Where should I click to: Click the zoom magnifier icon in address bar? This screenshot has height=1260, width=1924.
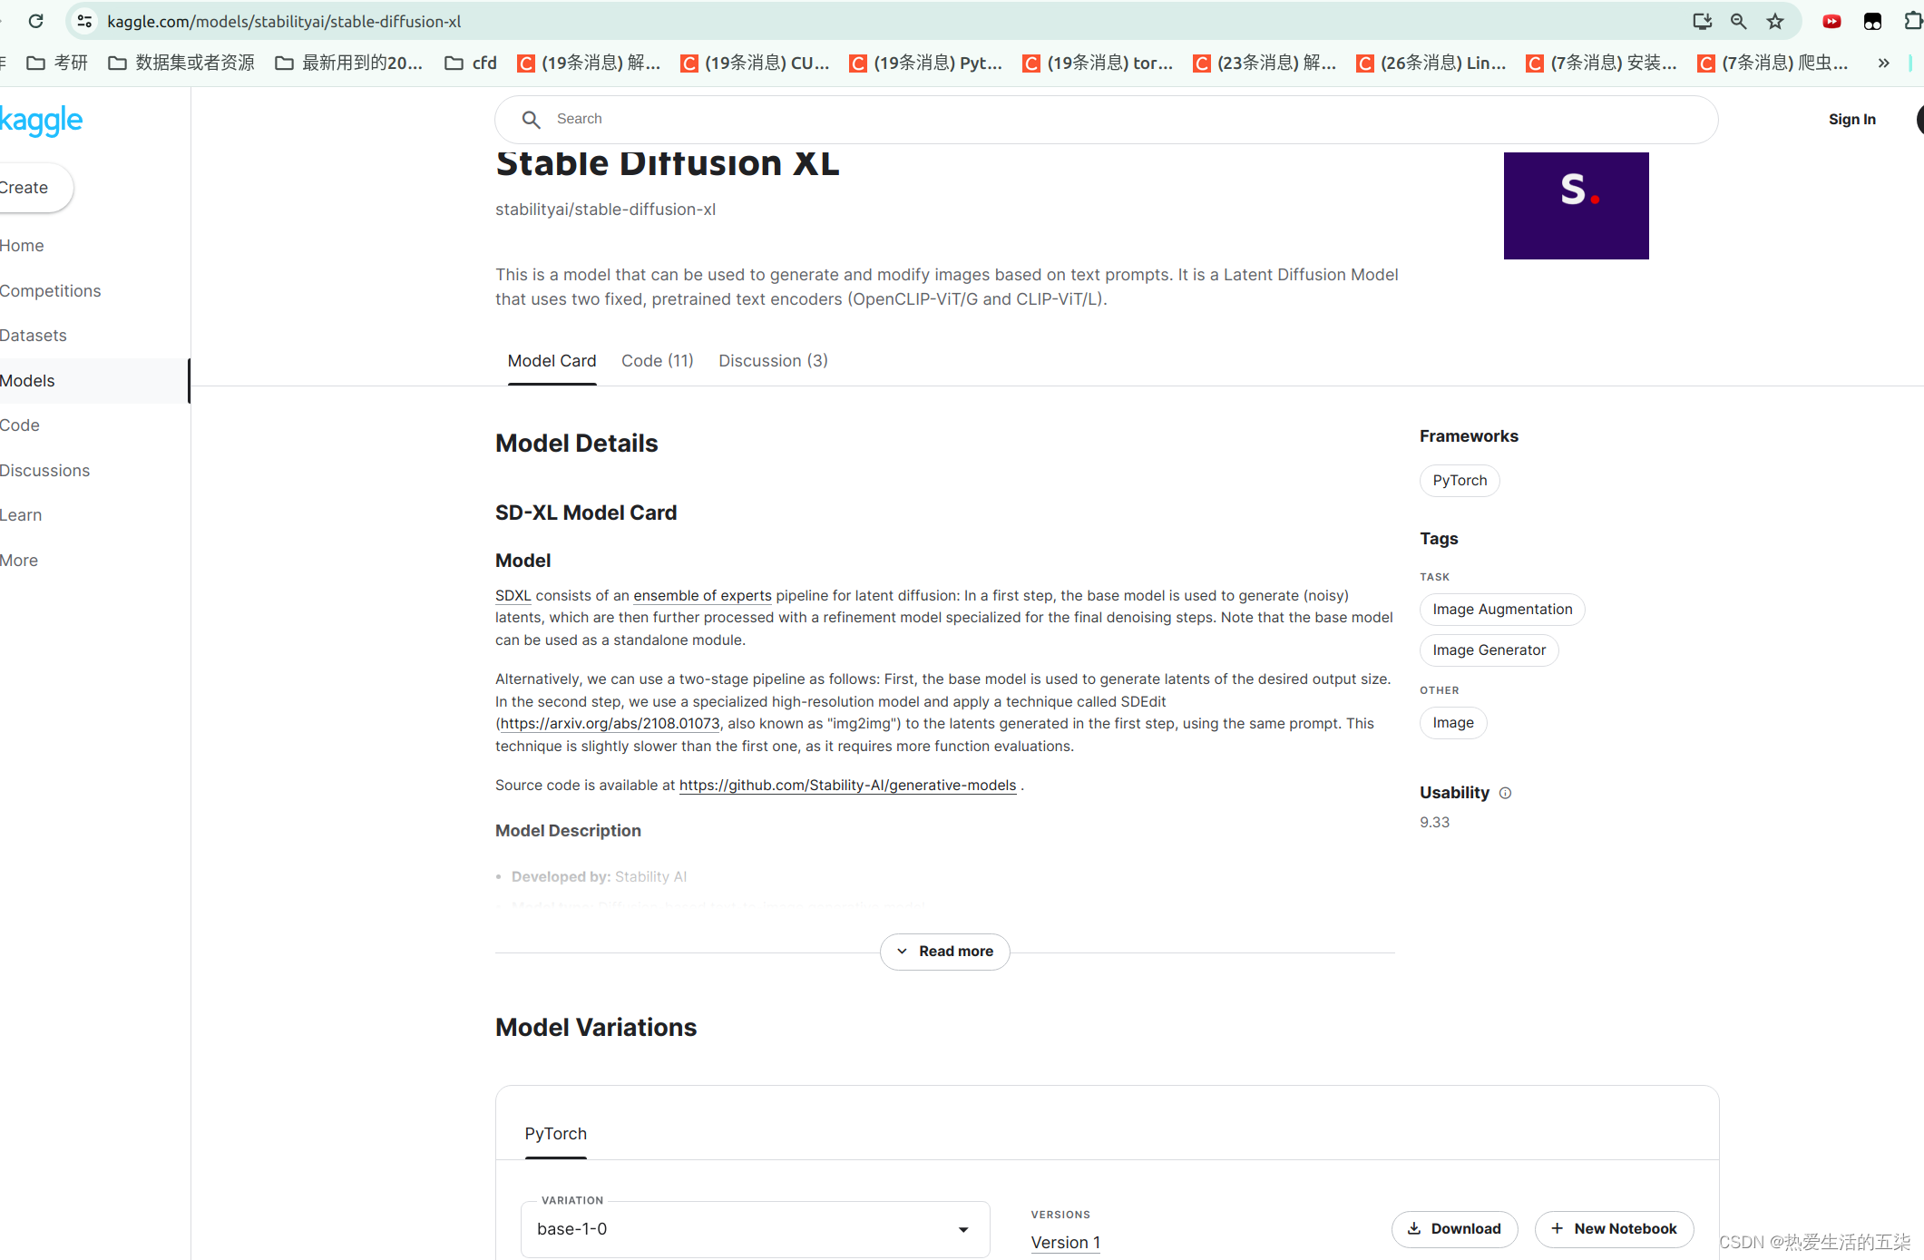point(1738,21)
